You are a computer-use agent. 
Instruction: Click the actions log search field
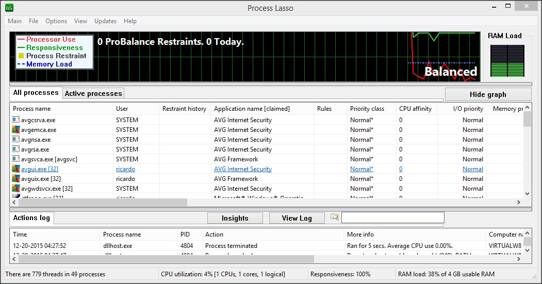(392, 218)
